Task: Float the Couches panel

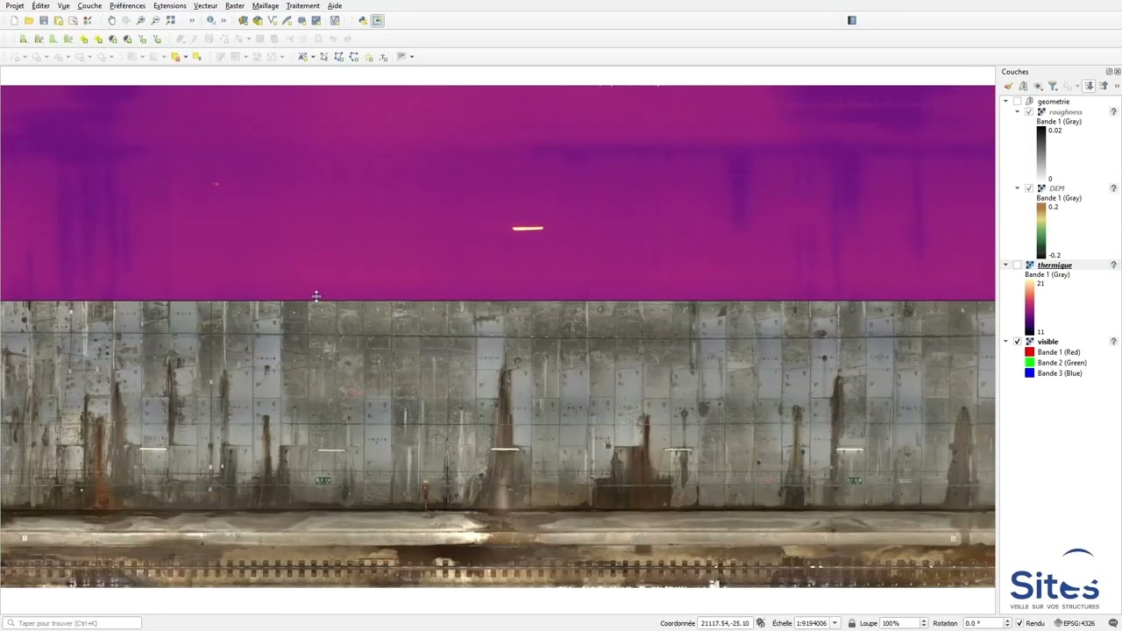Action: point(1109,72)
